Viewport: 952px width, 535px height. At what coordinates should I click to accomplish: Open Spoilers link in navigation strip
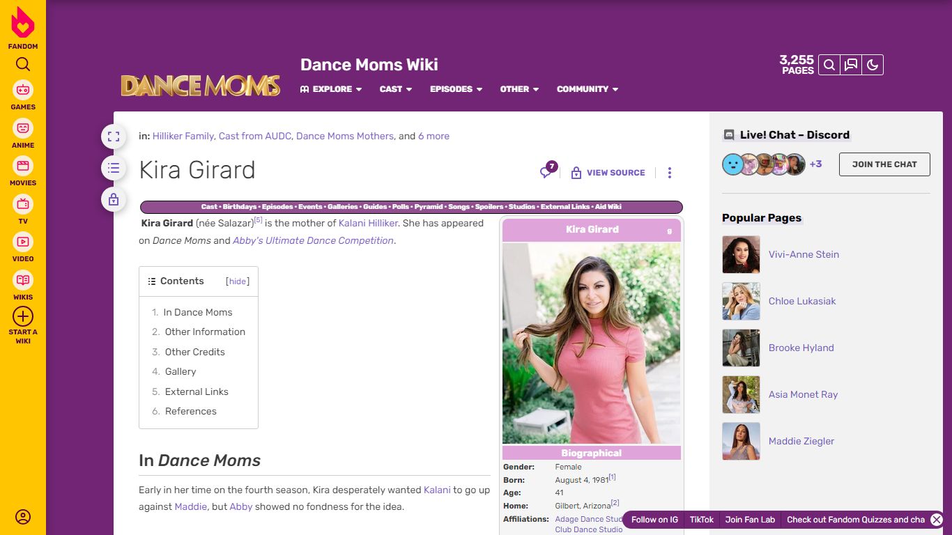(489, 207)
